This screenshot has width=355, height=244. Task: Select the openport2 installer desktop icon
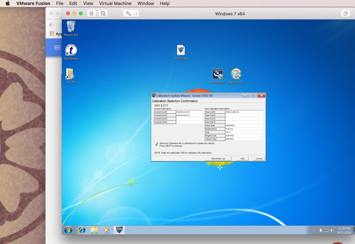point(236,76)
